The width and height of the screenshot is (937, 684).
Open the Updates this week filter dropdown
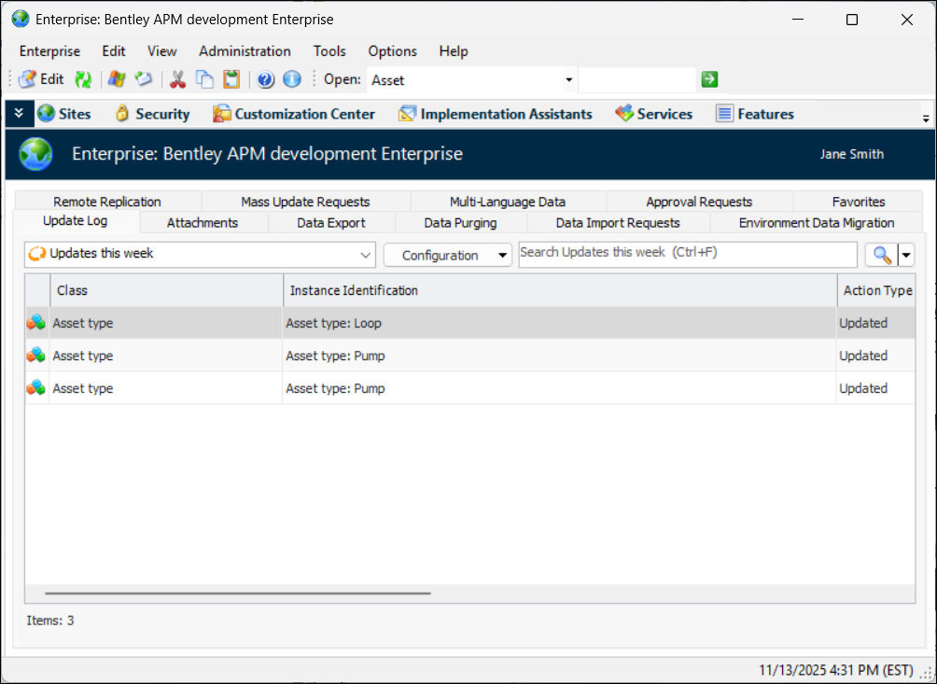[x=365, y=255]
